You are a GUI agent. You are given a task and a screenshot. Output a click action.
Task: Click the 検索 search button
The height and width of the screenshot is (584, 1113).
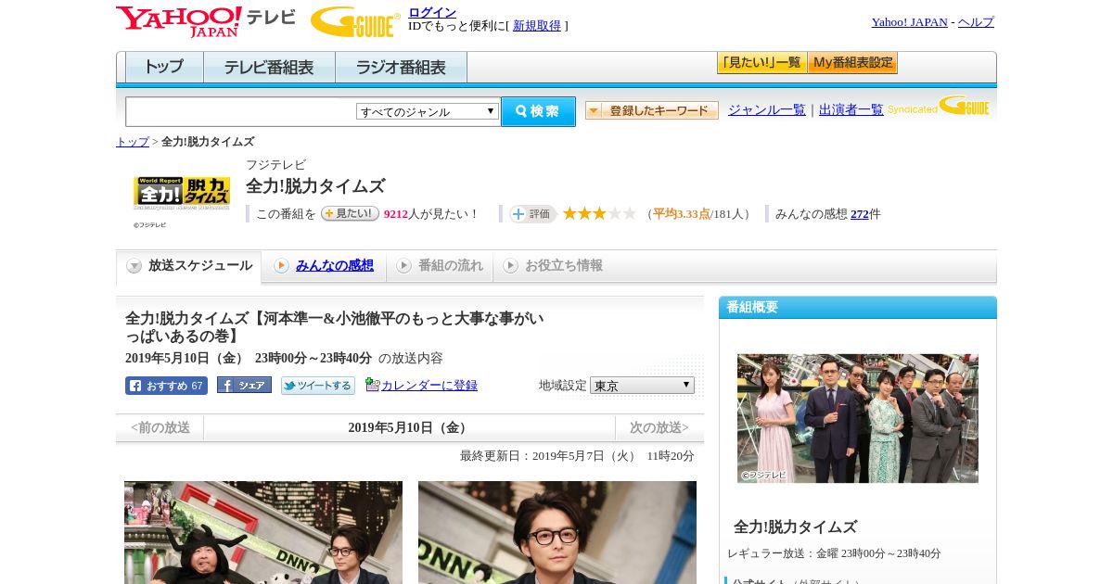[x=538, y=111]
